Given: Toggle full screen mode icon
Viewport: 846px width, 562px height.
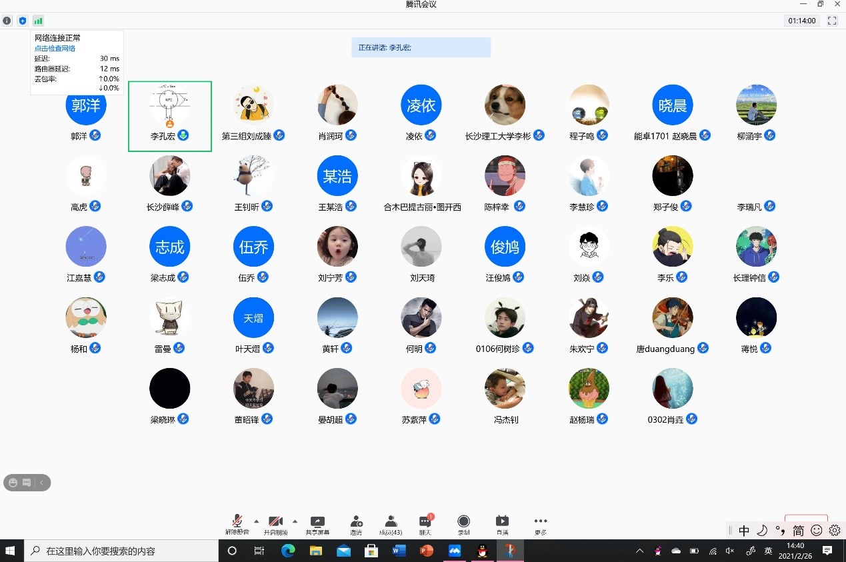Looking at the screenshot, I should (x=832, y=21).
